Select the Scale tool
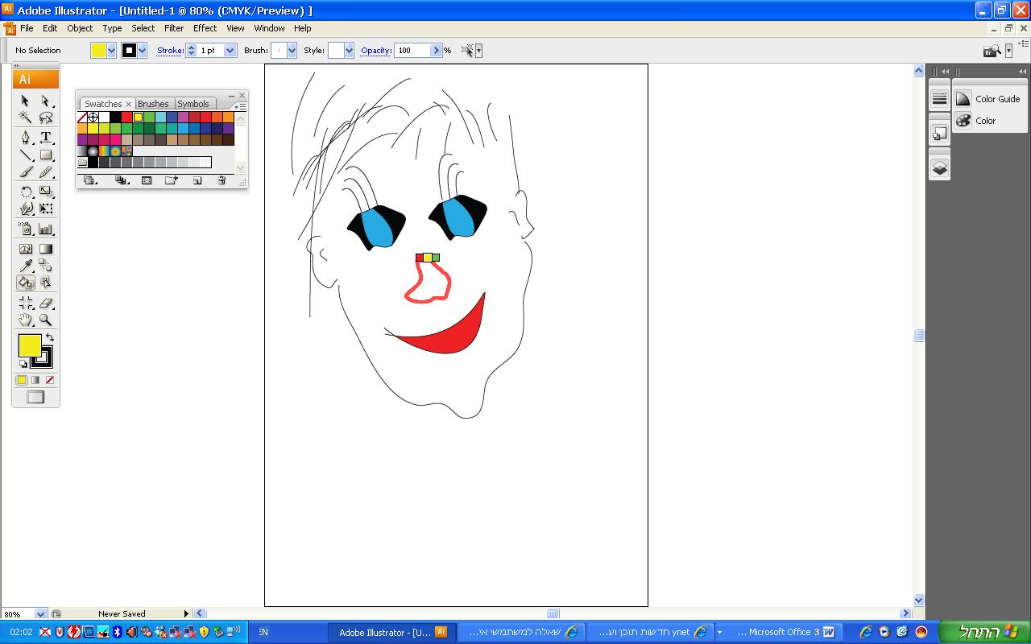 [x=46, y=192]
